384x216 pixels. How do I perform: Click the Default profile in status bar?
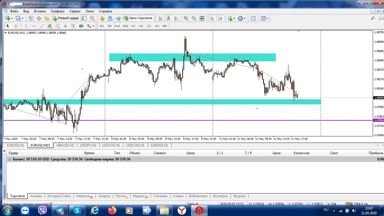[193, 204]
